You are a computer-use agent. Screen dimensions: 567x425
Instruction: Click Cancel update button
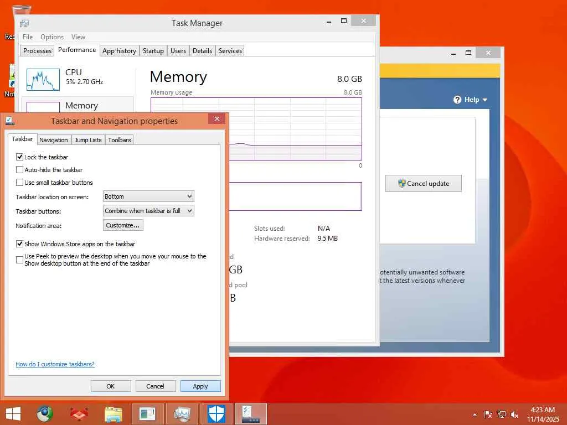tap(424, 184)
